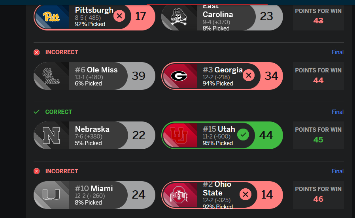The width and height of the screenshot is (355, 218).
Task: Click the Utah team logo
Action: [179, 135]
